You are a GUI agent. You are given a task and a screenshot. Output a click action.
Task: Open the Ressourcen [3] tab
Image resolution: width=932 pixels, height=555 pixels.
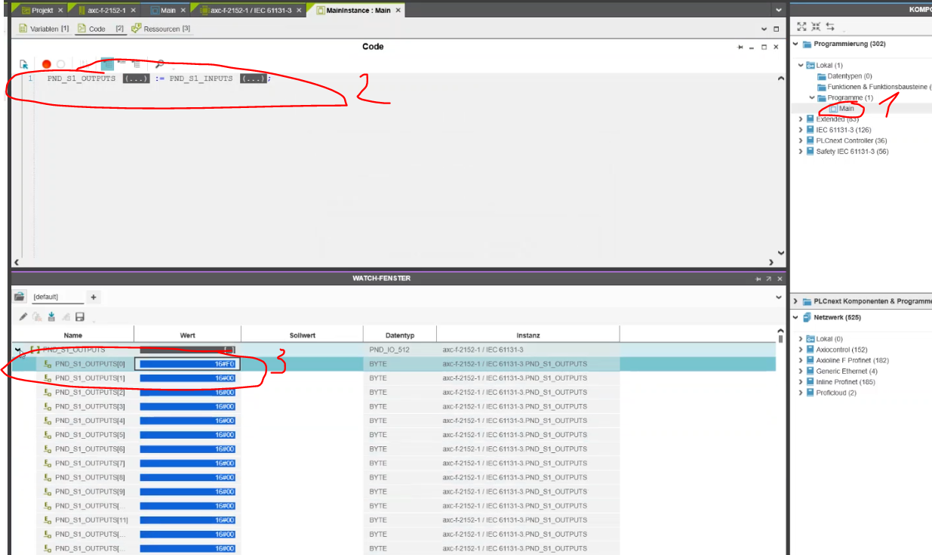(161, 29)
